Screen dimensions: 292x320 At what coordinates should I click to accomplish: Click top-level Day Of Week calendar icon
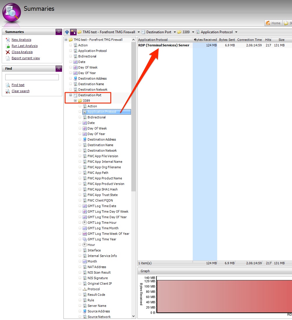point(75,67)
